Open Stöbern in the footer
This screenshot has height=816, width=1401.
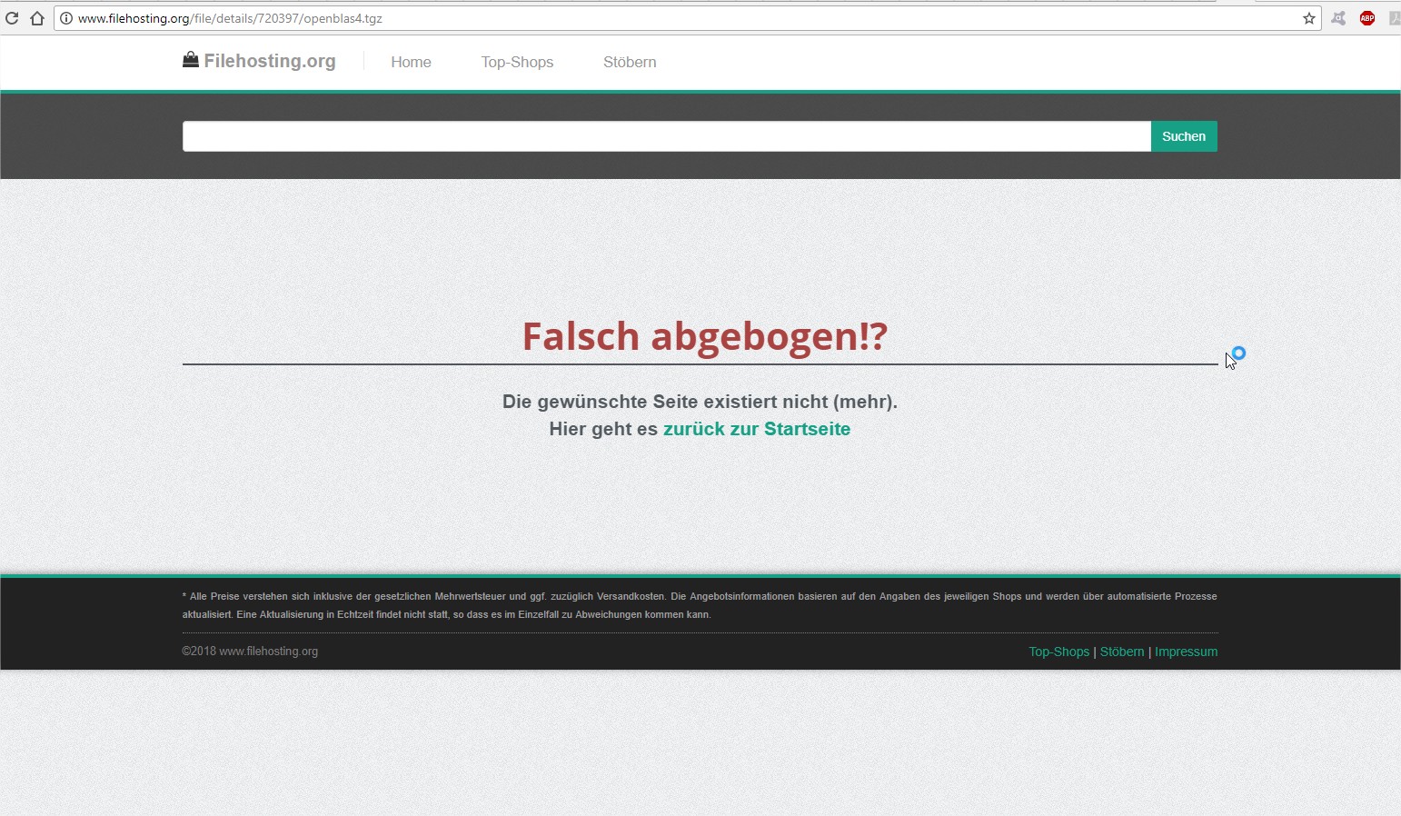(1121, 652)
